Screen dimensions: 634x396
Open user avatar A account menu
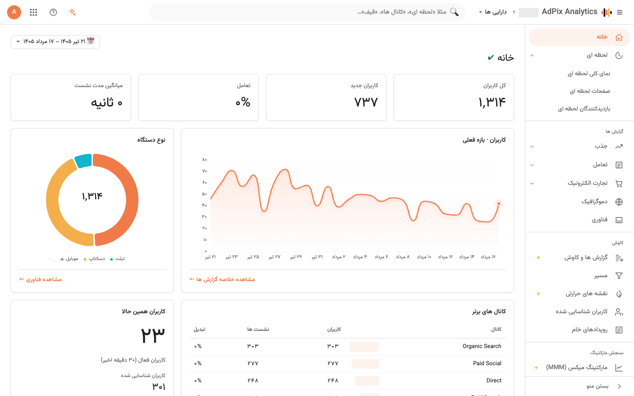tap(14, 12)
